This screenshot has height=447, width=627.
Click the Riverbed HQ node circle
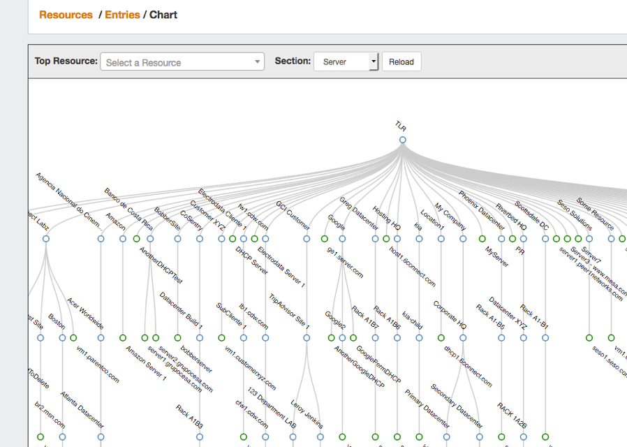pyautogui.click(x=524, y=239)
